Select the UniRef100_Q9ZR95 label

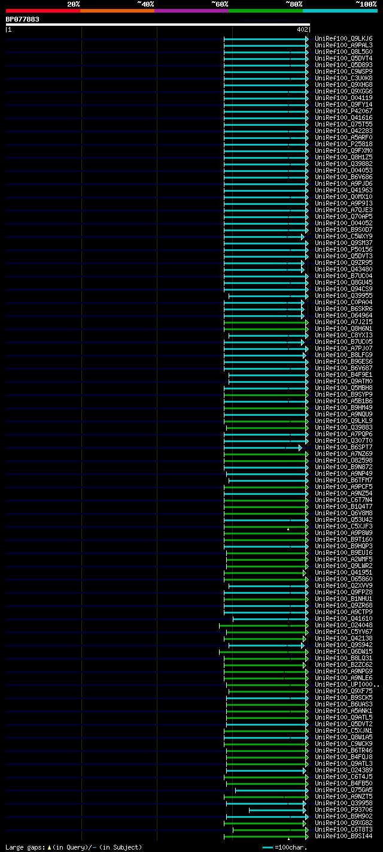[x=344, y=262]
